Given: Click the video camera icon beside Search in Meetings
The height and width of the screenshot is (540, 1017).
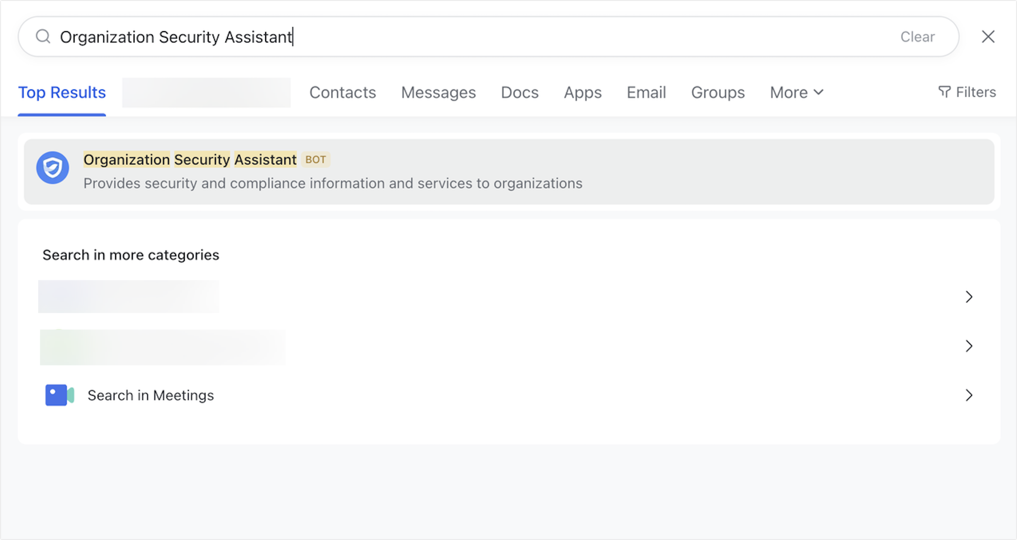Looking at the screenshot, I should click(x=59, y=395).
